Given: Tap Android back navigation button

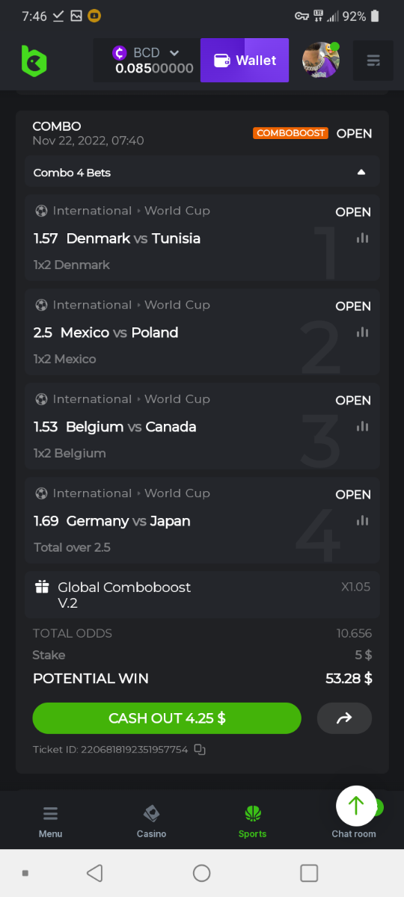Looking at the screenshot, I should point(94,872).
